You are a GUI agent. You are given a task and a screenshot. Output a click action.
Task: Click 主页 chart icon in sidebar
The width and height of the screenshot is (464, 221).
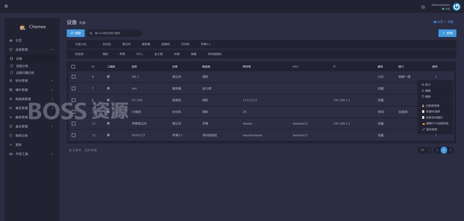11,40
